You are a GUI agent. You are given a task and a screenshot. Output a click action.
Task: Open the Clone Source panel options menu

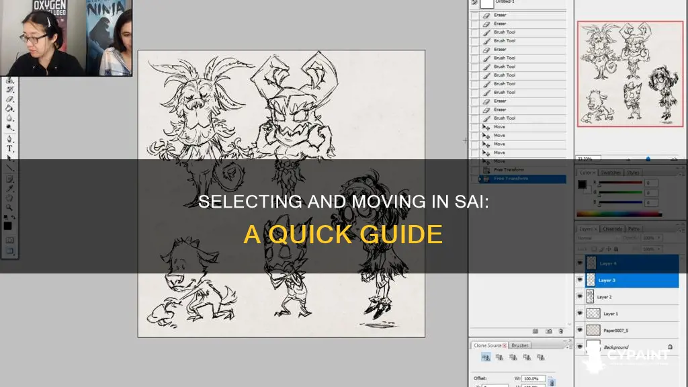569,346
